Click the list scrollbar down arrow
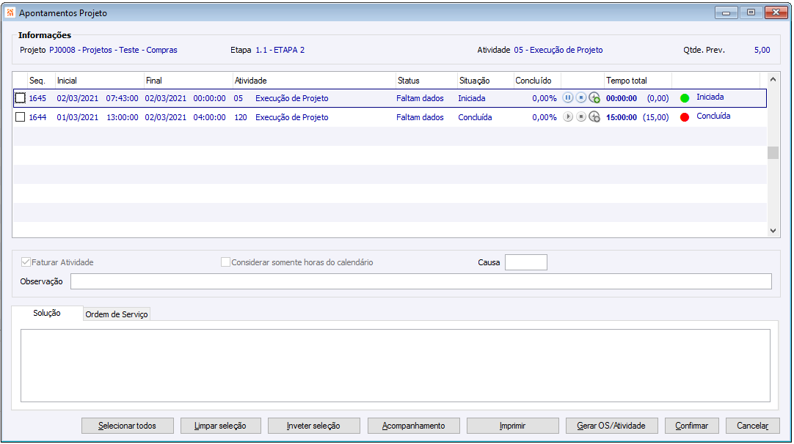This screenshot has height=444, width=794. pyautogui.click(x=773, y=231)
